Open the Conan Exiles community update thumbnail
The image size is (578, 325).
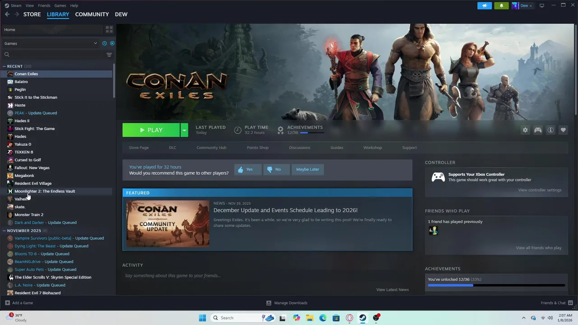[168, 224]
